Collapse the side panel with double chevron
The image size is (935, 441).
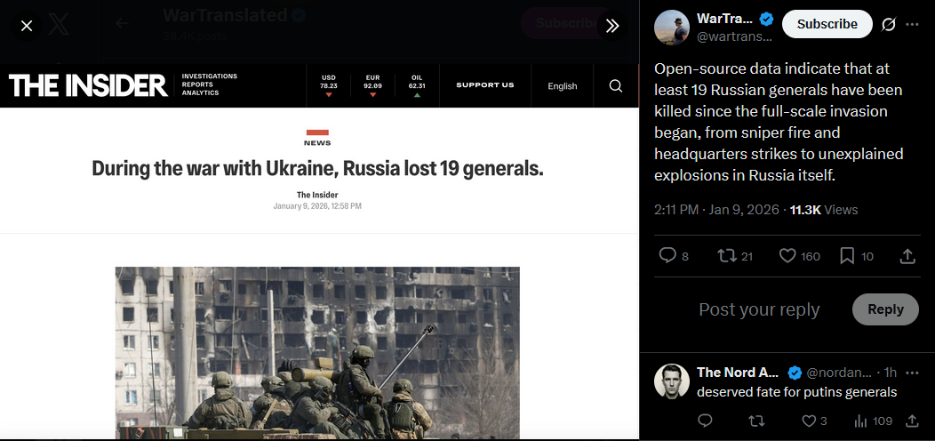612,26
